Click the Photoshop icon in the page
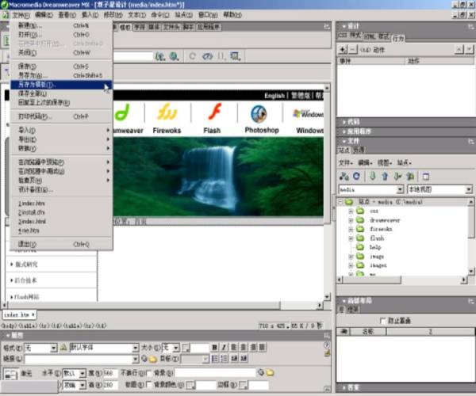476x396 pixels. point(259,114)
